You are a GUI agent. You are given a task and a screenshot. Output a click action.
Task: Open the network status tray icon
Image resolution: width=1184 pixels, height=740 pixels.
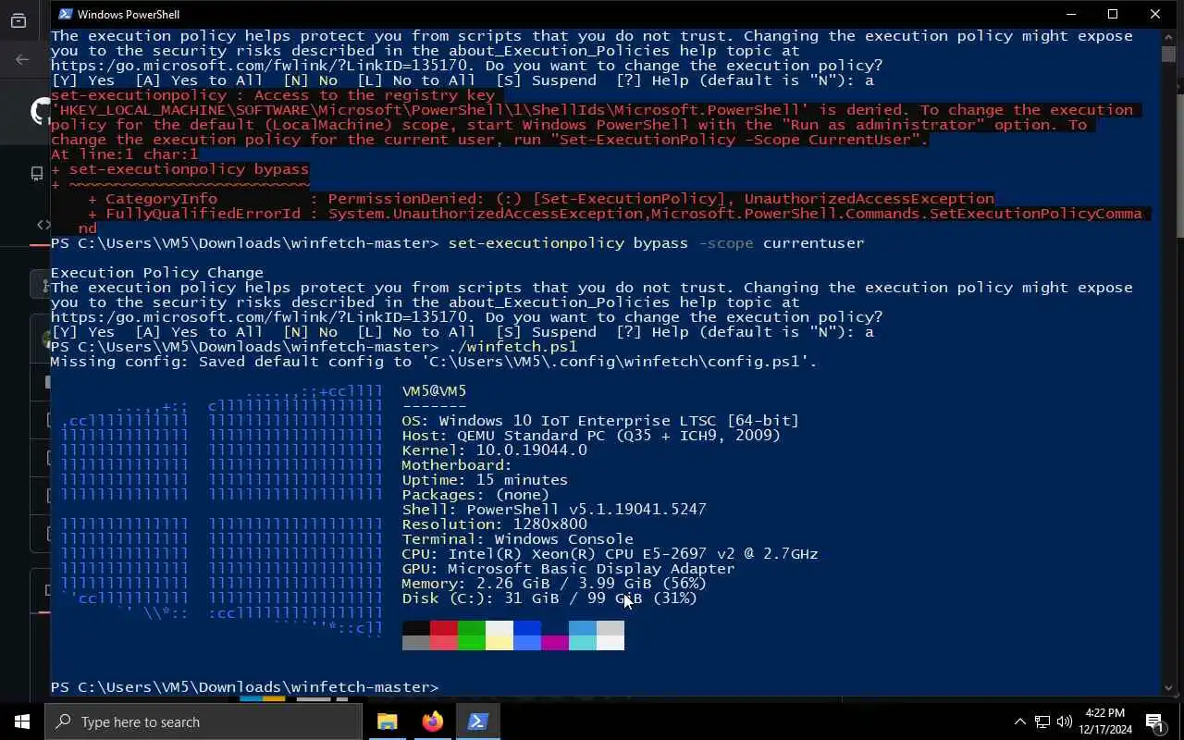[1042, 721]
